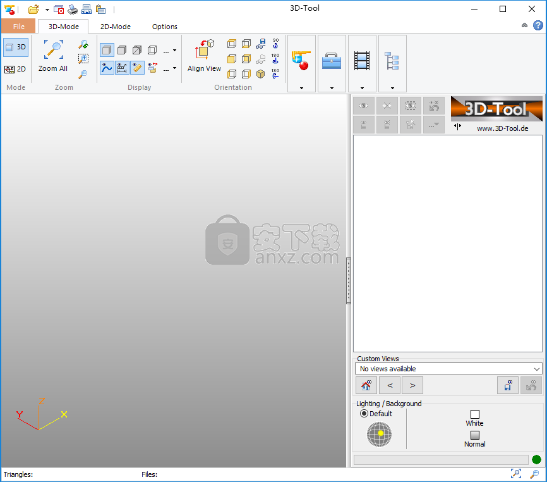Click the panel splitter arrows icon under logo
Viewport: 547px width, 482px height.
click(457, 127)
